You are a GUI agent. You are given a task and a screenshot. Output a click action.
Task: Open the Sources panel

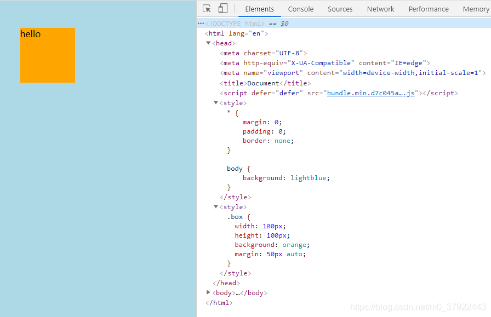click(340, 9)
